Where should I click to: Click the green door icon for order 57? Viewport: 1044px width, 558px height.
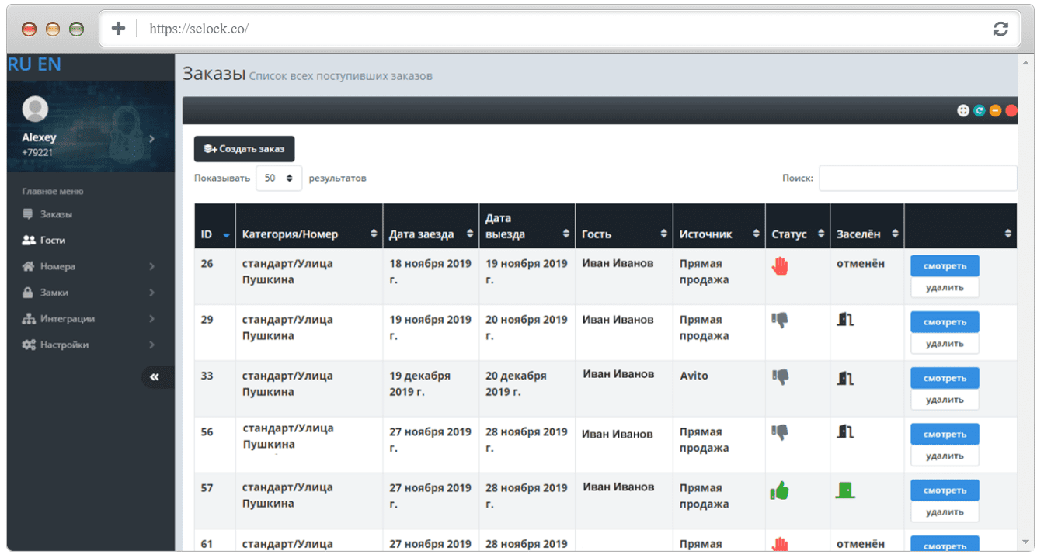point(845,490)
